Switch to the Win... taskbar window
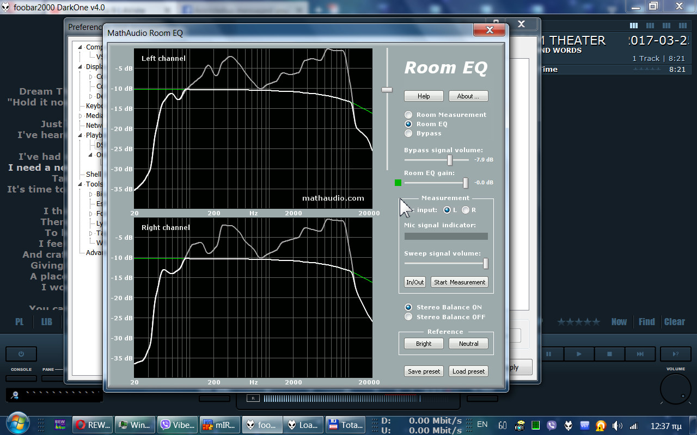The height and width of the screenshot is (435, 697). 136,425
